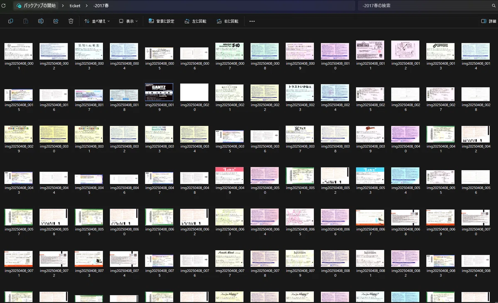Screen dimensions: 498x303
Task: Select Beautiful World thumbnail img20250408_0033
Action: (159, 134)
